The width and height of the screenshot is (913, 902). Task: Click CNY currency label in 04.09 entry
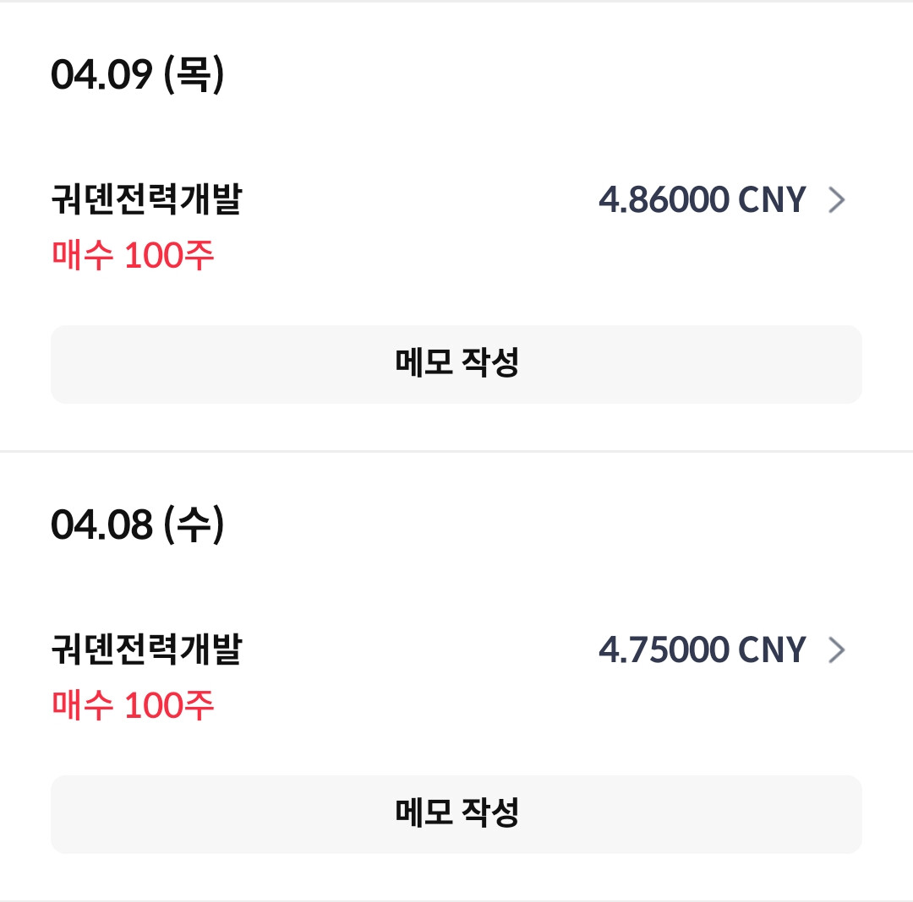tap(772, 200)
